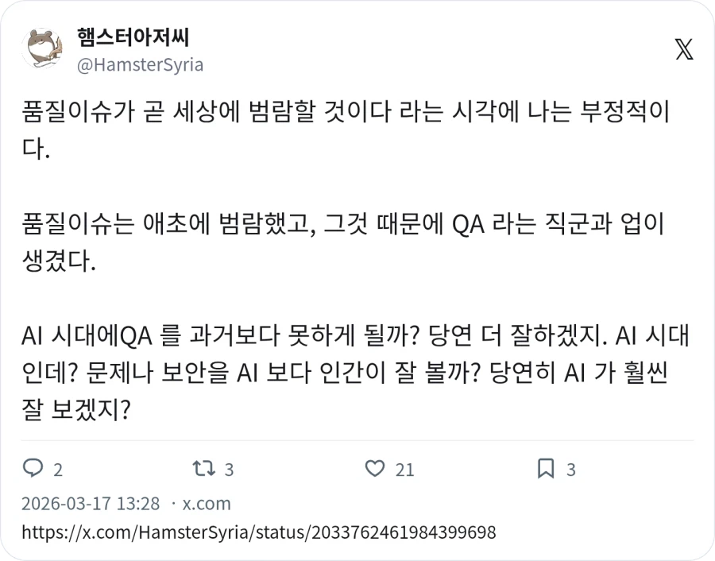
Task: Click the reply speech bubble icon
Action: click(33, 469)
